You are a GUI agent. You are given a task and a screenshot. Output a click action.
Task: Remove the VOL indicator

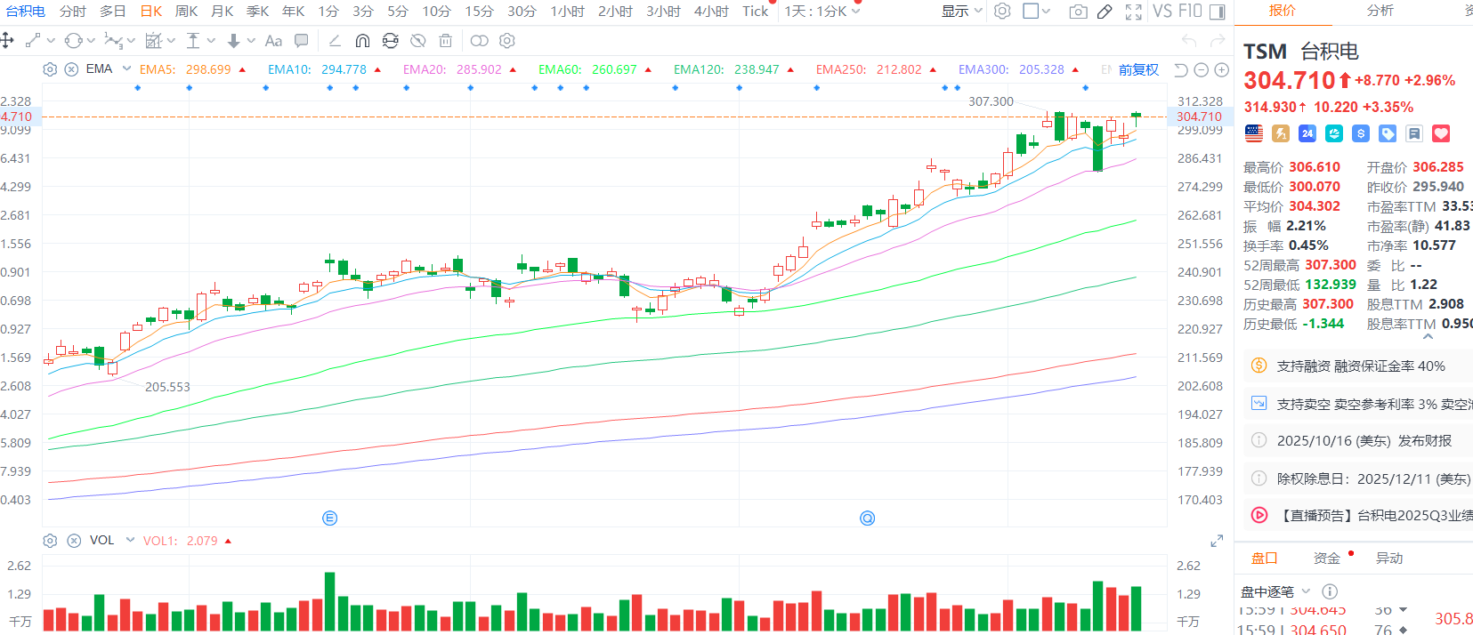click(74, 541)
